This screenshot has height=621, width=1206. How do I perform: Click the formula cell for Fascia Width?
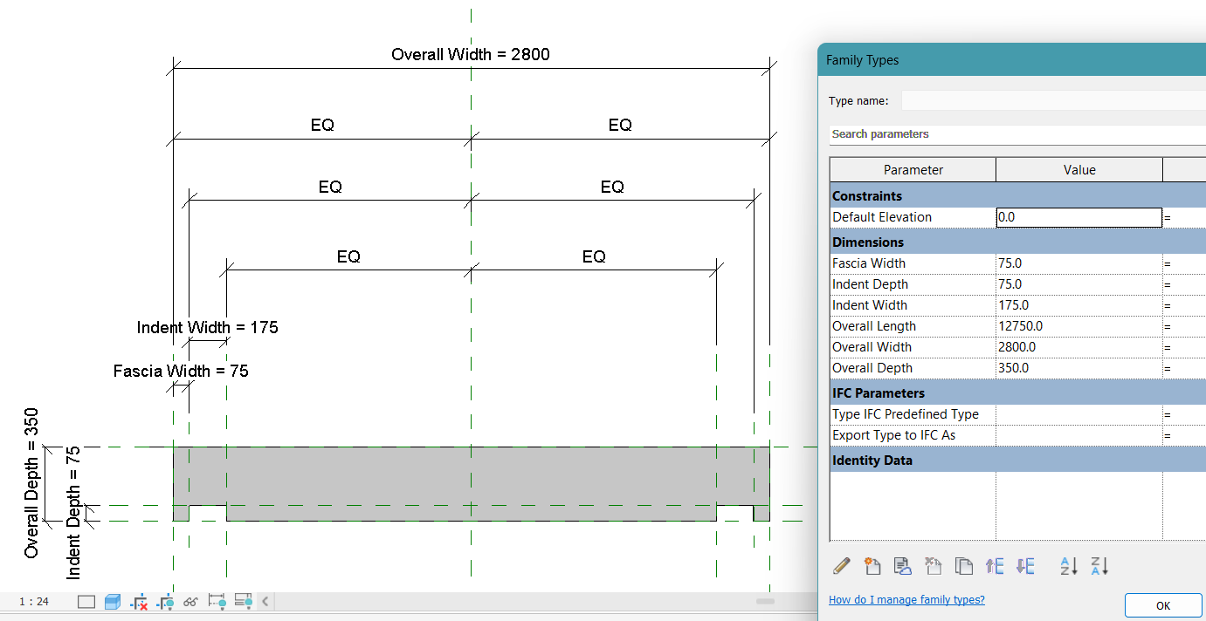click(x=1184, y=263)
